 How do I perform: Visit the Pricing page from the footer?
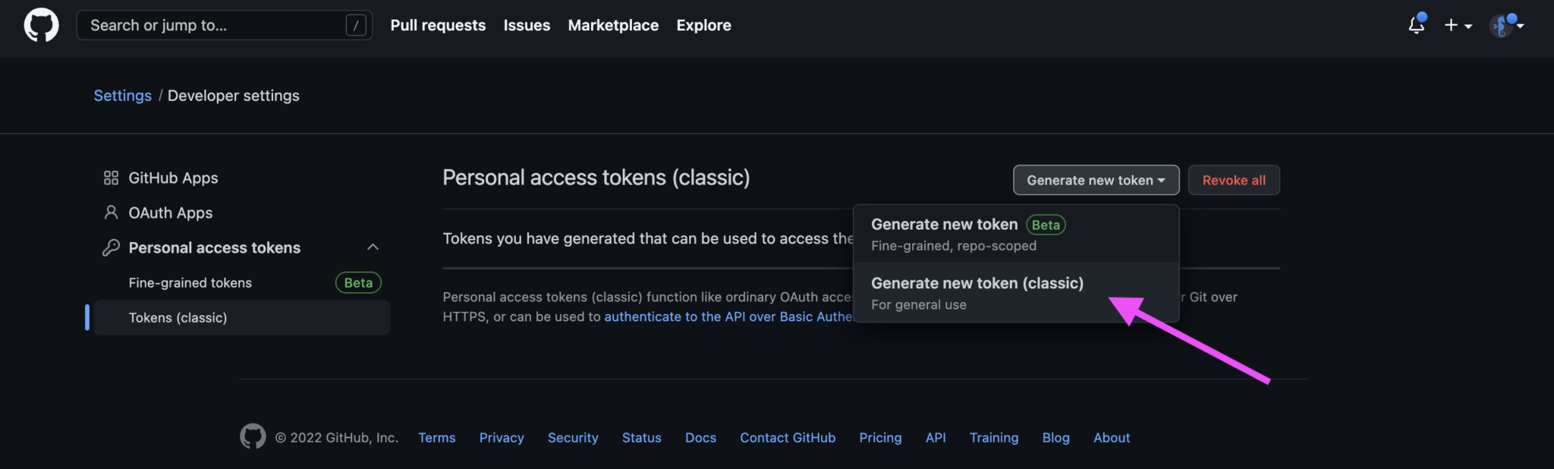point(880,437)
